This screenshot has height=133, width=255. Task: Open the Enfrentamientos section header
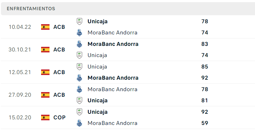click(x=31, y=9)
